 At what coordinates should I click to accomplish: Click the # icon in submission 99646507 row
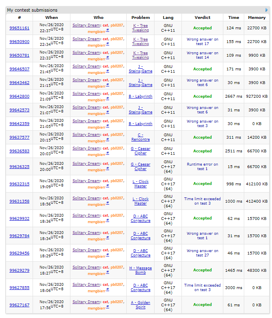click(x=107, y=72)
